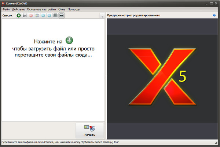This screenshot has height=147, width=220.
Task: Open the Окна menu
Action: pyautogui.click(x=62, y=9)
